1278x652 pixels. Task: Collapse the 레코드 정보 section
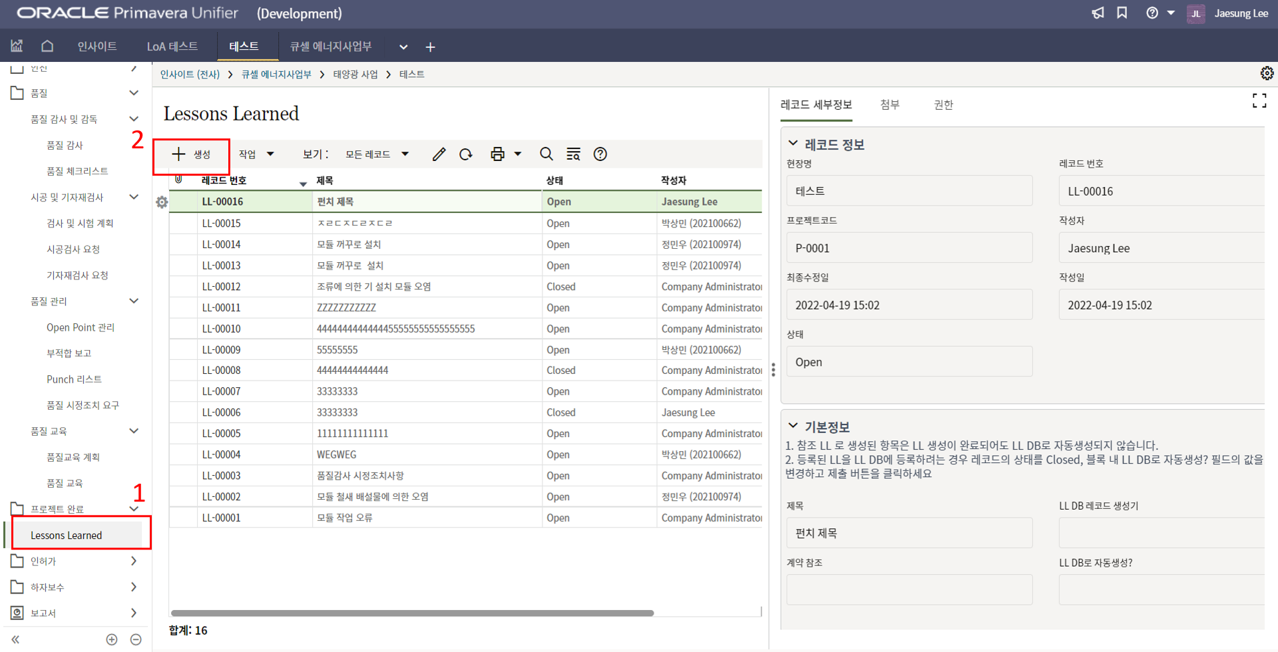pos(793,144)
